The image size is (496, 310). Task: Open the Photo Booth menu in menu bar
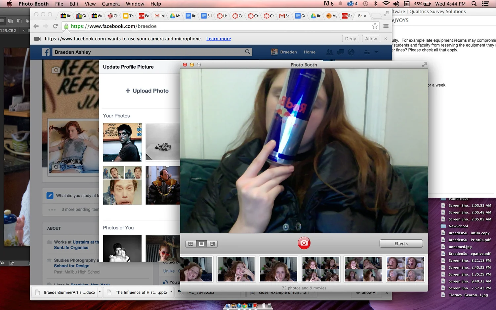coord(33,4)
